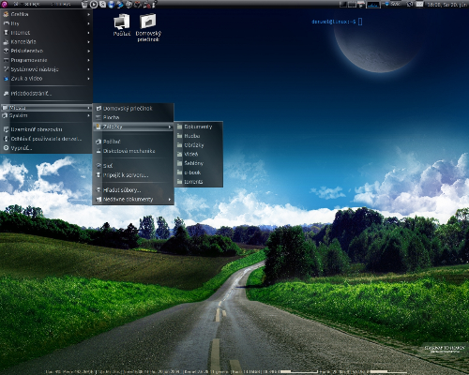Expand the Zvuk a video submenu
469x375 pixels.
click(47, 79)
